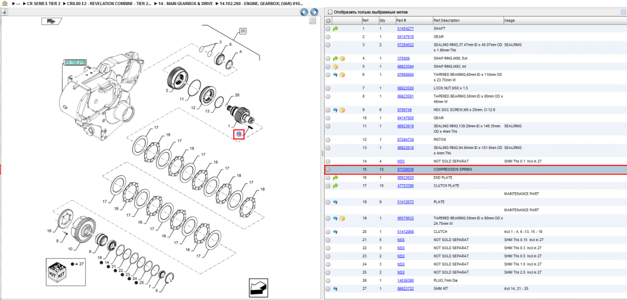627x300 pixels.
Task: Open part number link 87326036
Action: [405, 169]
